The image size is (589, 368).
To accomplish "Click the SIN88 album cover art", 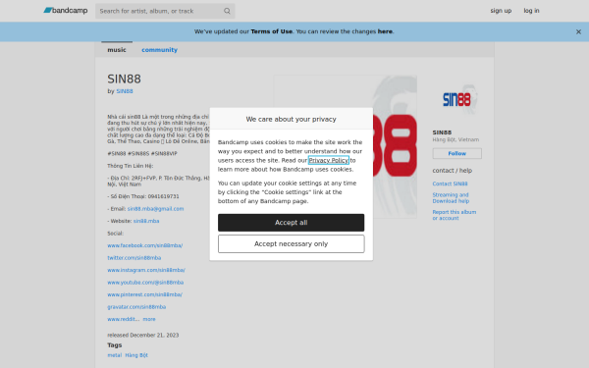I will (x=345, y=147).
